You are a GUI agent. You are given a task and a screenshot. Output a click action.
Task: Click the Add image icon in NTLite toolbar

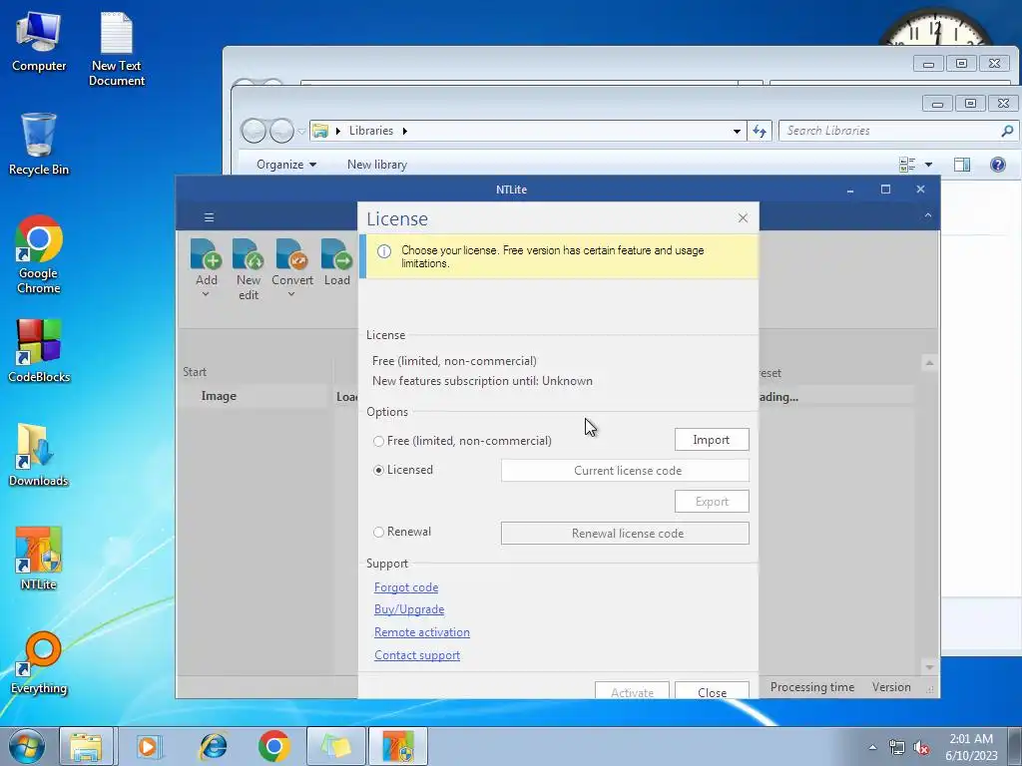(x=206, y=254)
